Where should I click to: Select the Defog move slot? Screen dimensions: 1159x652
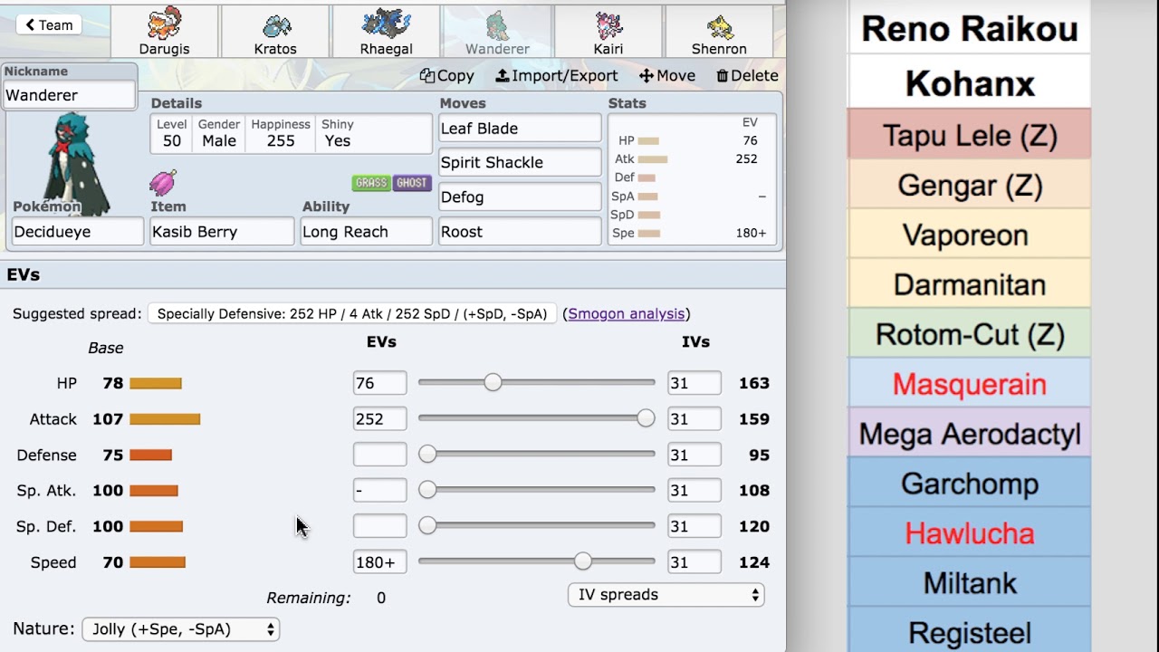520,197
